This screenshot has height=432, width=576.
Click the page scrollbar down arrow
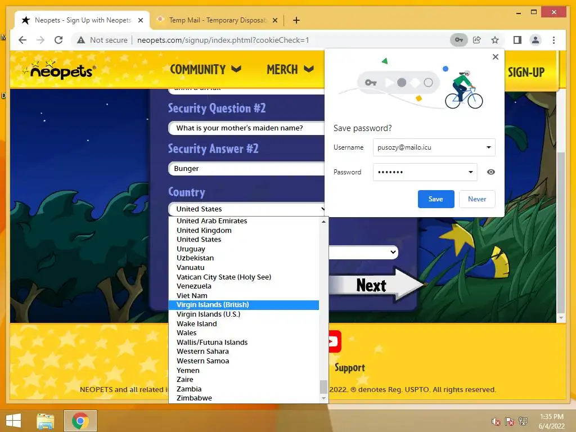pyautogui.click(x=561, y=318)
